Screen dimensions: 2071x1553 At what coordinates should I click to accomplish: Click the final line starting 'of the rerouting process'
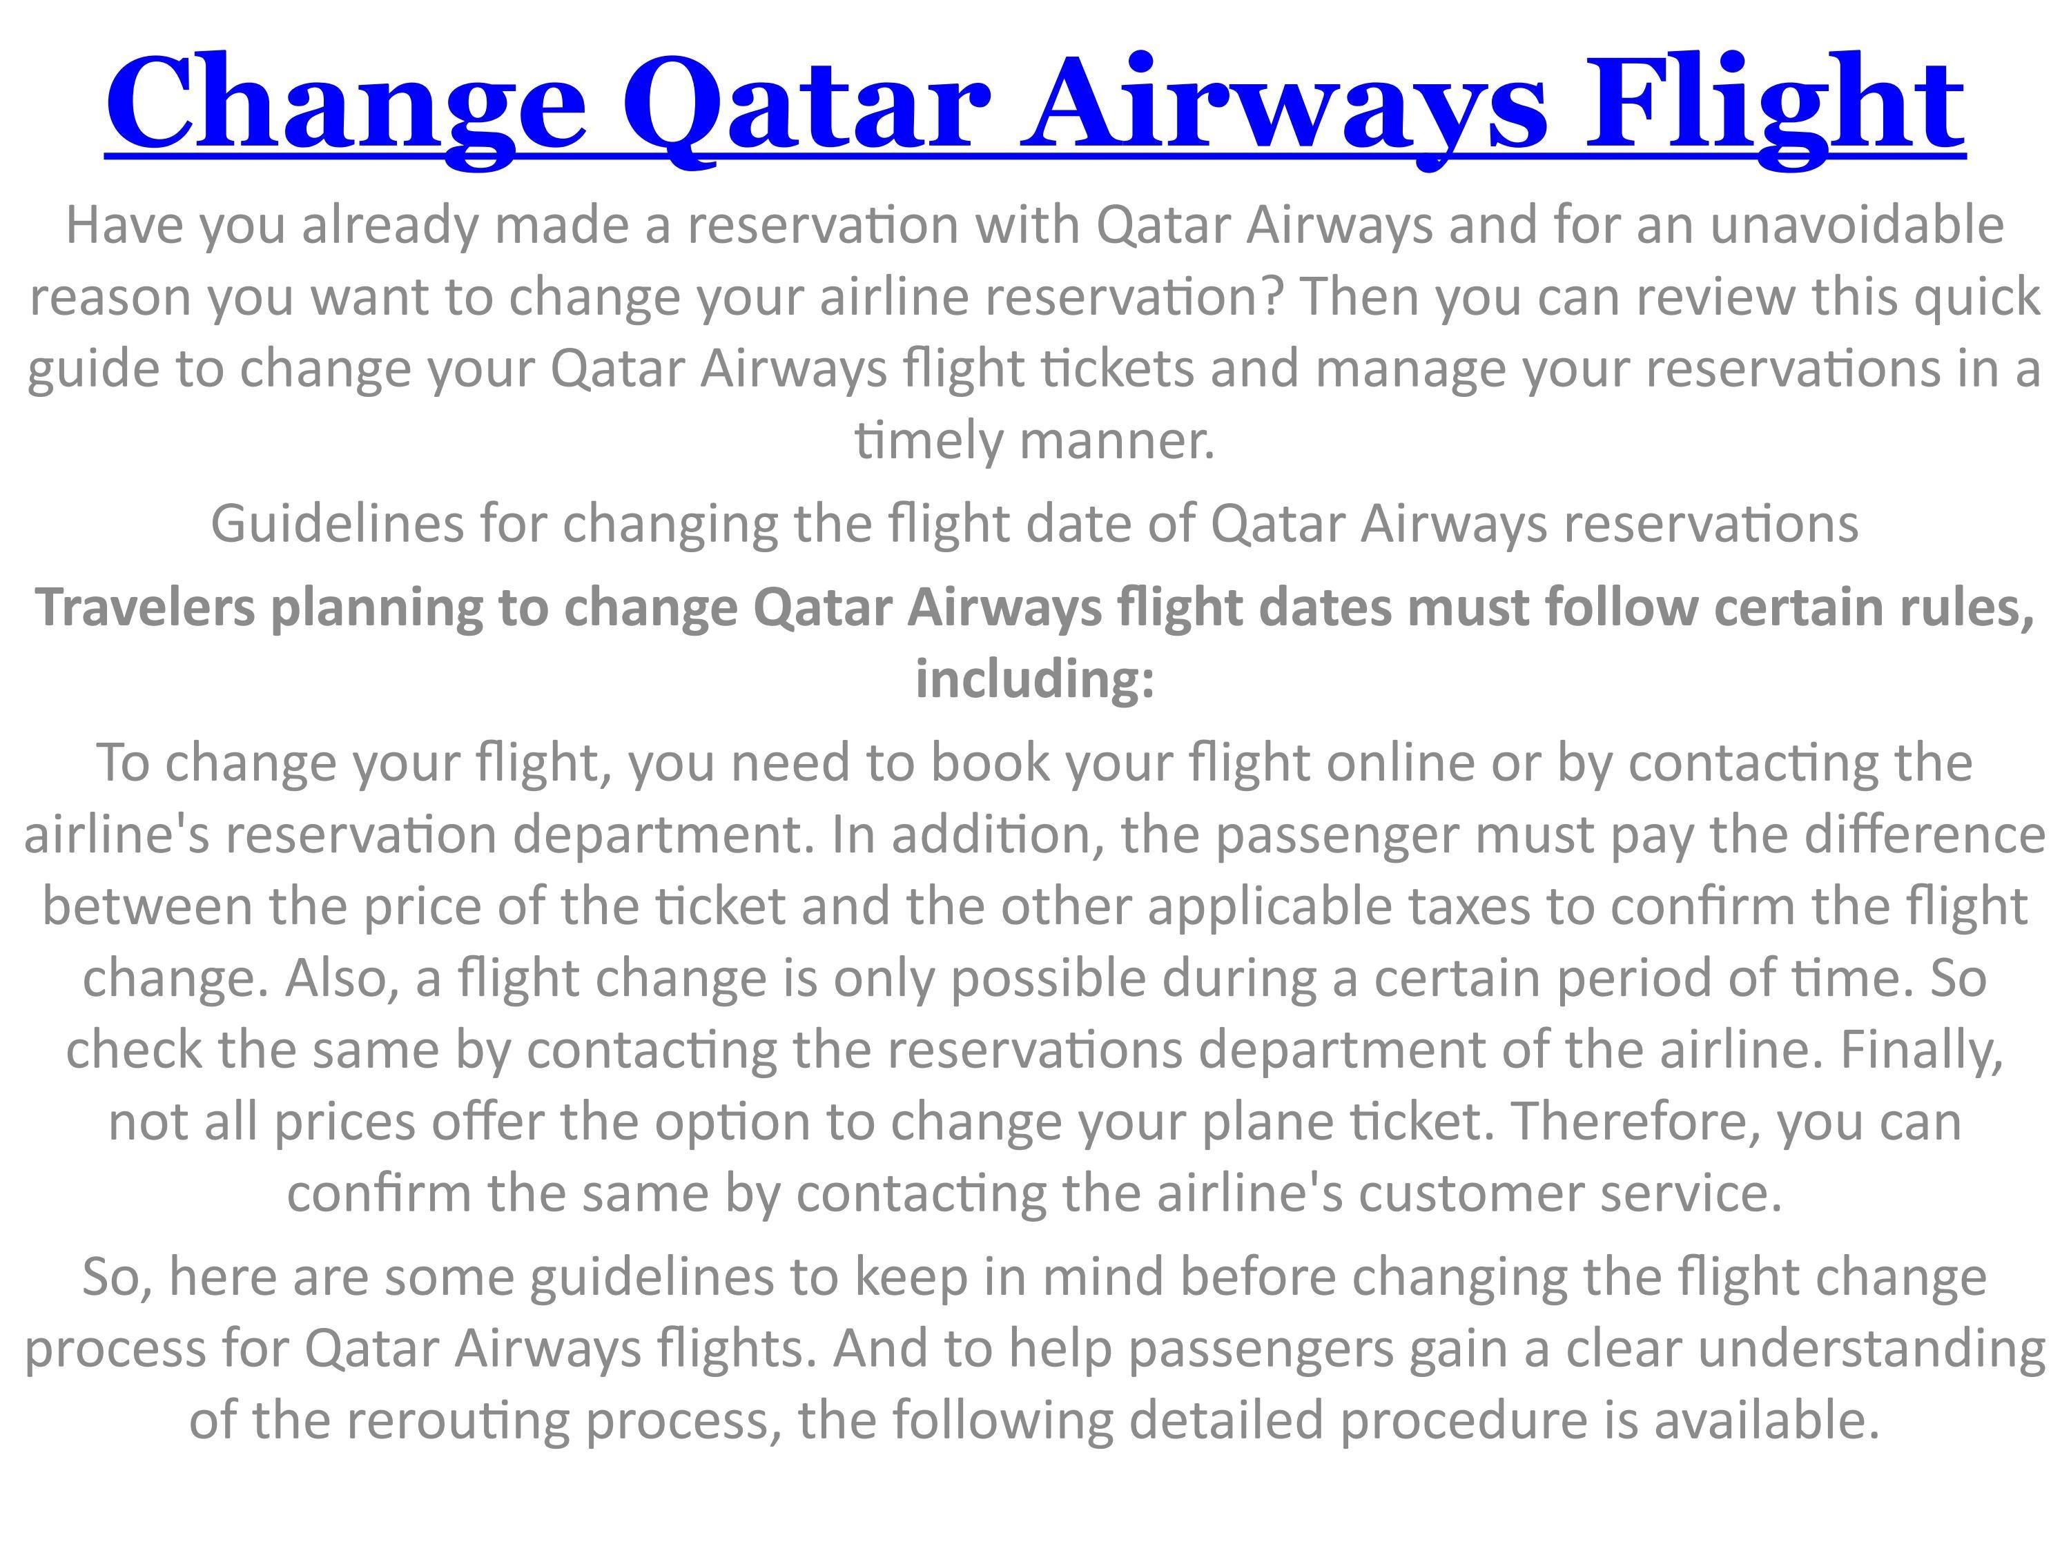(1033, 1420)
